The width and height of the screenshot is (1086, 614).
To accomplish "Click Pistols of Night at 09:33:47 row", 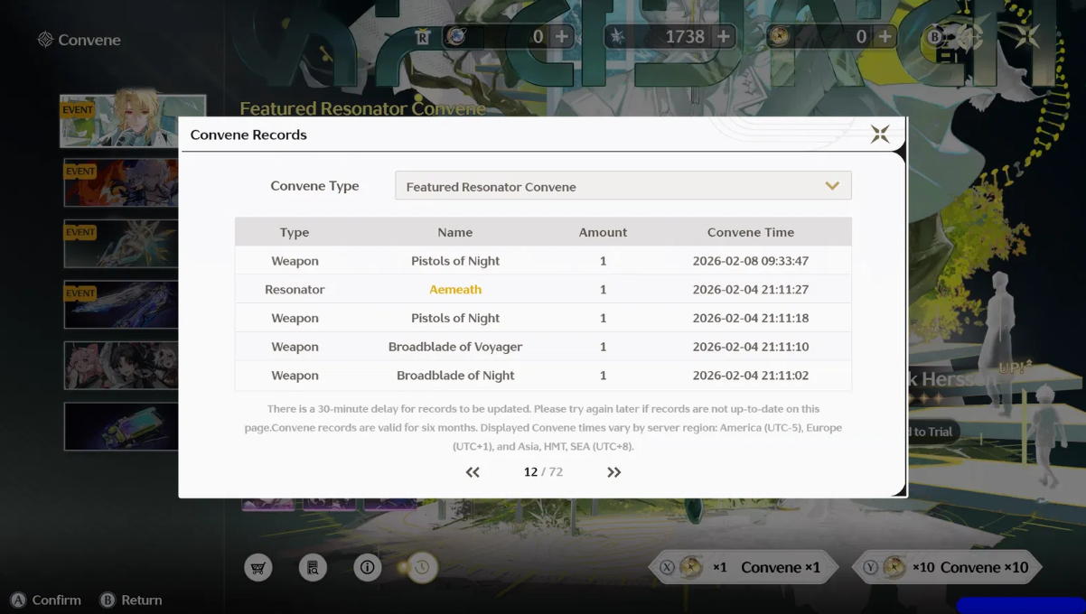I will 455,261.
